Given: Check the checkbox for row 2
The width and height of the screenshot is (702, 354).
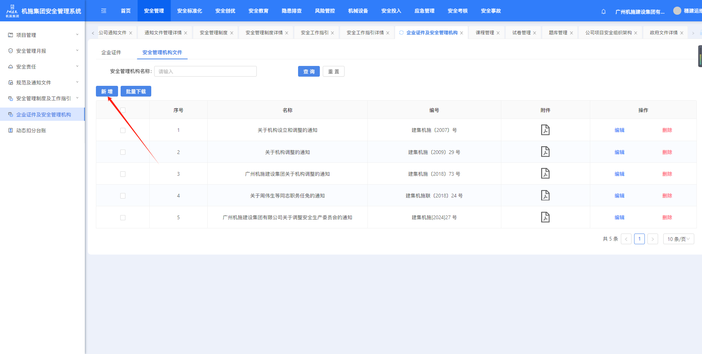Looking at the screenshot, I should point(123,152).
